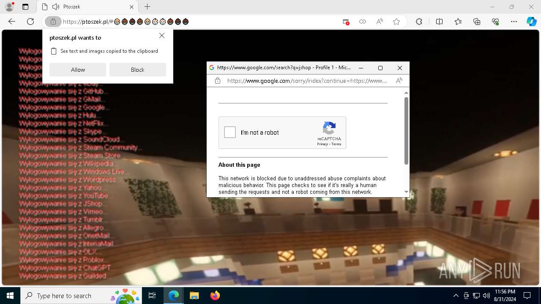
Task: Open a new tab with plus icon
Action: click(x=147, y=7)
